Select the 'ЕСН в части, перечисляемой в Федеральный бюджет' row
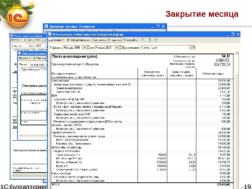 pos(142,107)
